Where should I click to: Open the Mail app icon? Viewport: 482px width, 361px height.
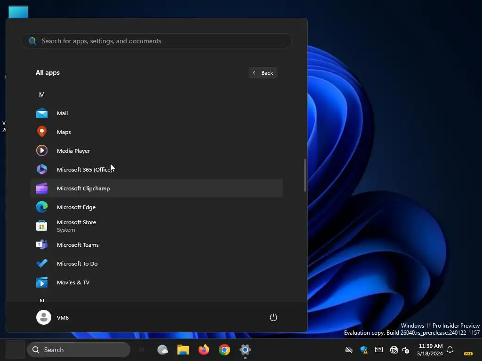[42, 113]
